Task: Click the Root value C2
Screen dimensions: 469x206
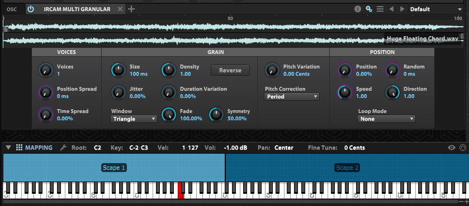Action: pos(97,148)
